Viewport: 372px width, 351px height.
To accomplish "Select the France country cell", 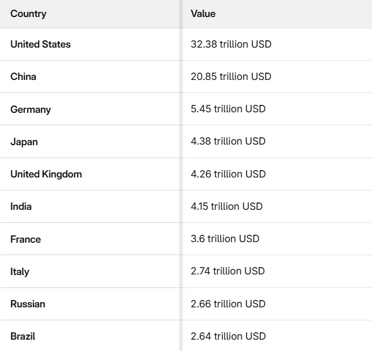I will coord(26,239).
